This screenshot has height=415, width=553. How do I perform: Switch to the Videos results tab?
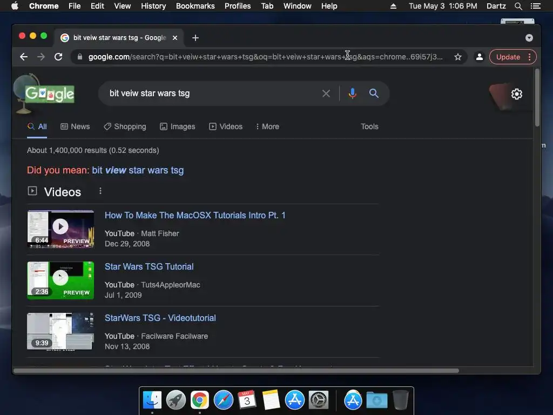[226, 126]
